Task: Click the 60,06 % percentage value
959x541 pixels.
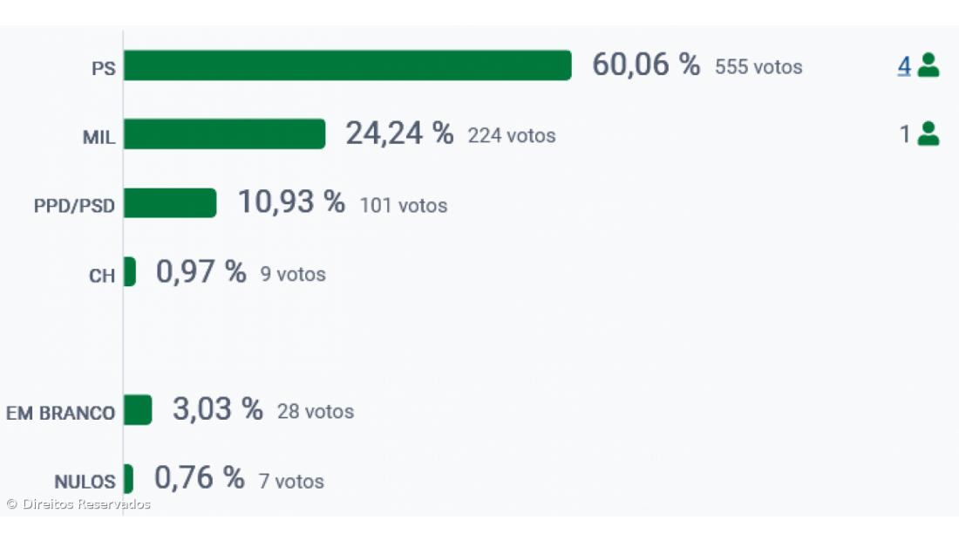Action: click(x=646, y=65)
